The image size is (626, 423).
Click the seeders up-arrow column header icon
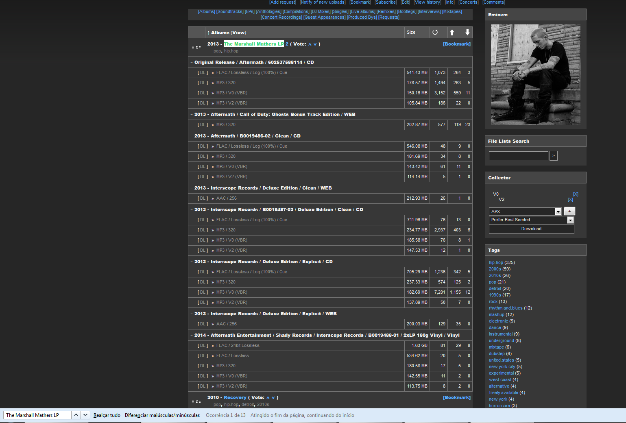(452, 32)
